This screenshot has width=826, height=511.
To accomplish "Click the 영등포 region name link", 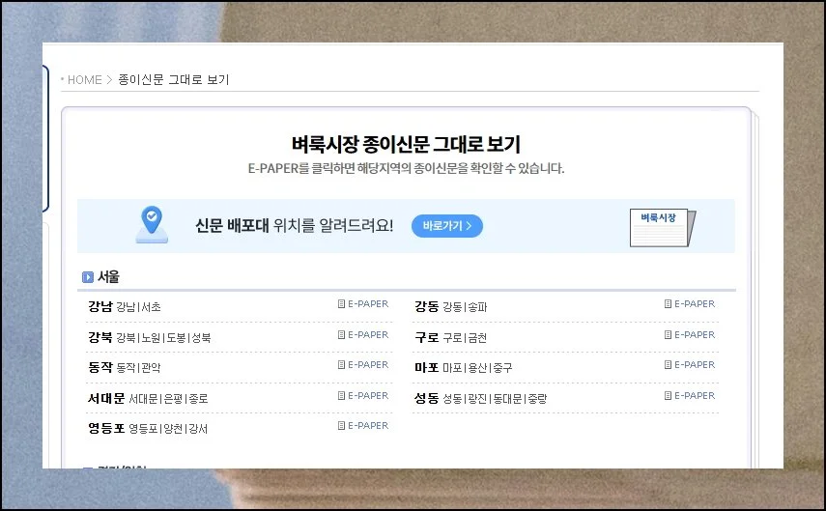I will point(106,428).
